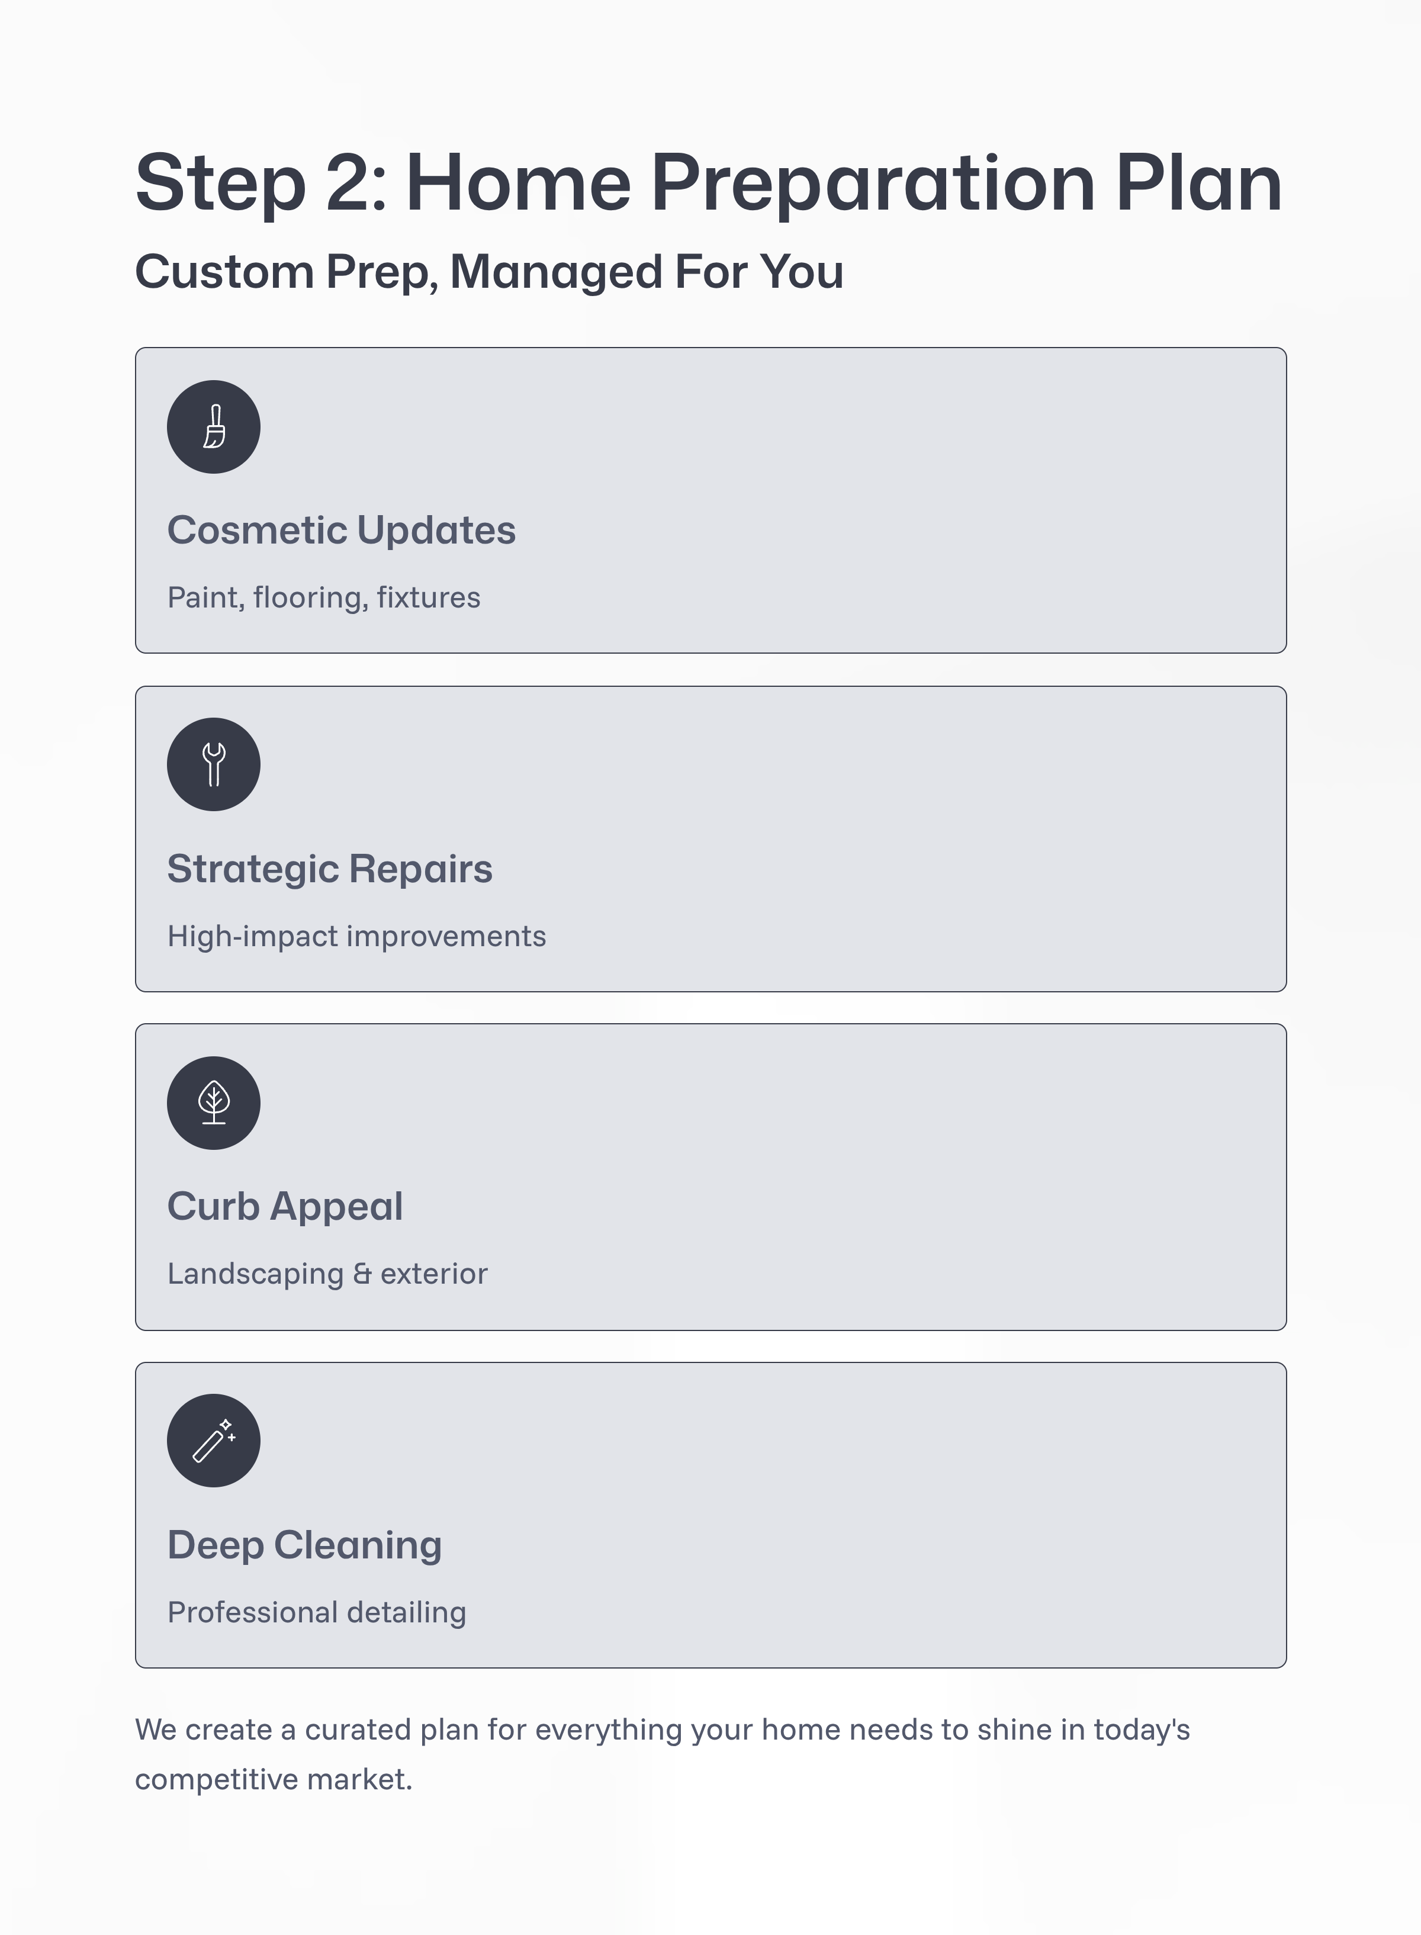1421x1935 pixels.
Task: Click the "We create a curated plan" sentence
Action: (x=663, y=1730)
